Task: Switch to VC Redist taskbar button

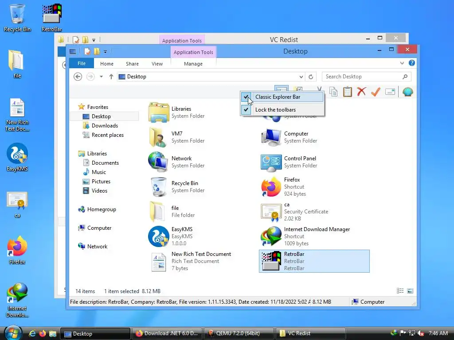Action: click(310, 333)
